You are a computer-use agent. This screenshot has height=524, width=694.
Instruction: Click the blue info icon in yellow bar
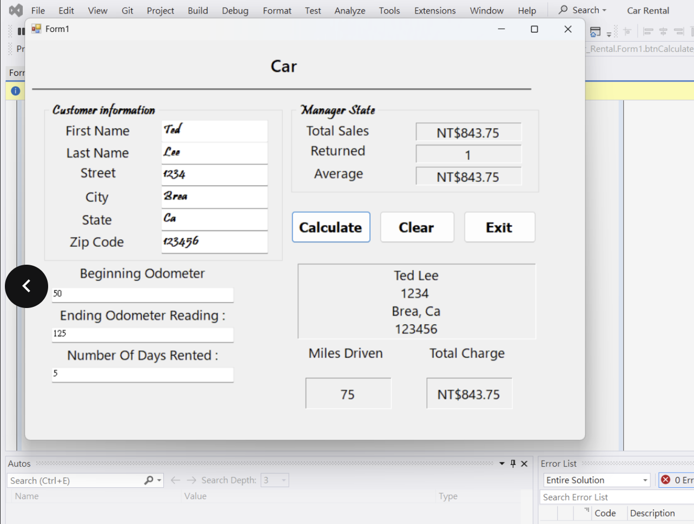16,91
